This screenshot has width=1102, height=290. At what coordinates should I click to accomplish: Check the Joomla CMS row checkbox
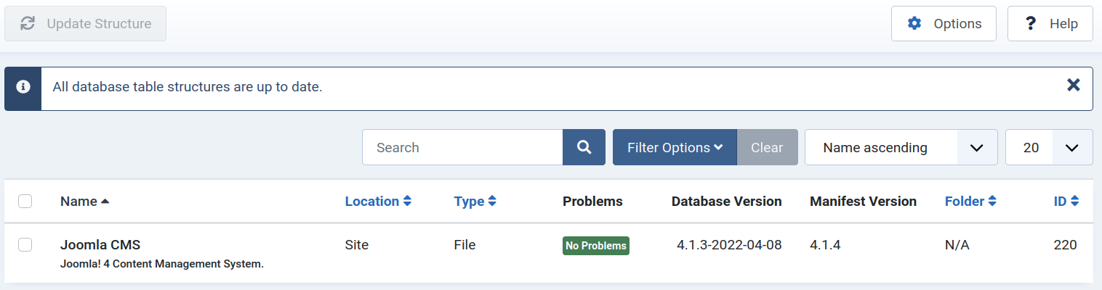pyautogui.click(x=25, y=245)
